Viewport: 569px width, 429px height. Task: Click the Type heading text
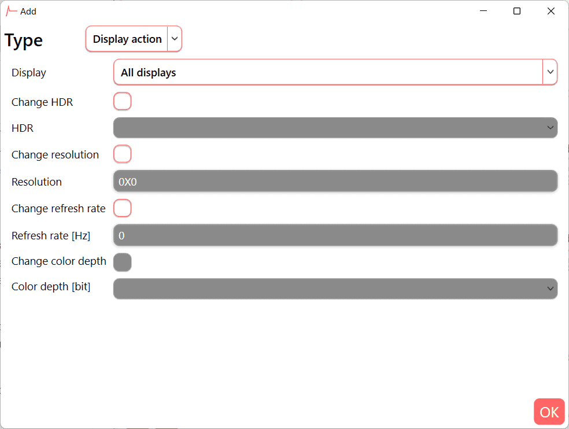tap(24, 40)
